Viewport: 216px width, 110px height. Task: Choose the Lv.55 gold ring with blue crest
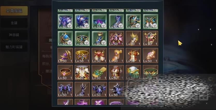pyautogui.click(x=82, y=38)
